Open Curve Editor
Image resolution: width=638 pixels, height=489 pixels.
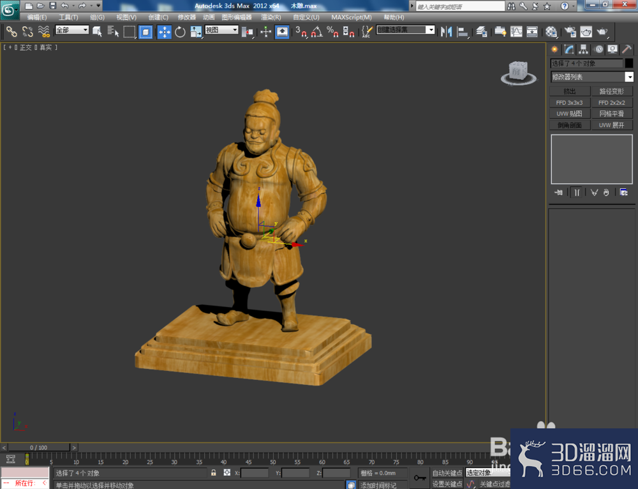[x=516, y=31]
